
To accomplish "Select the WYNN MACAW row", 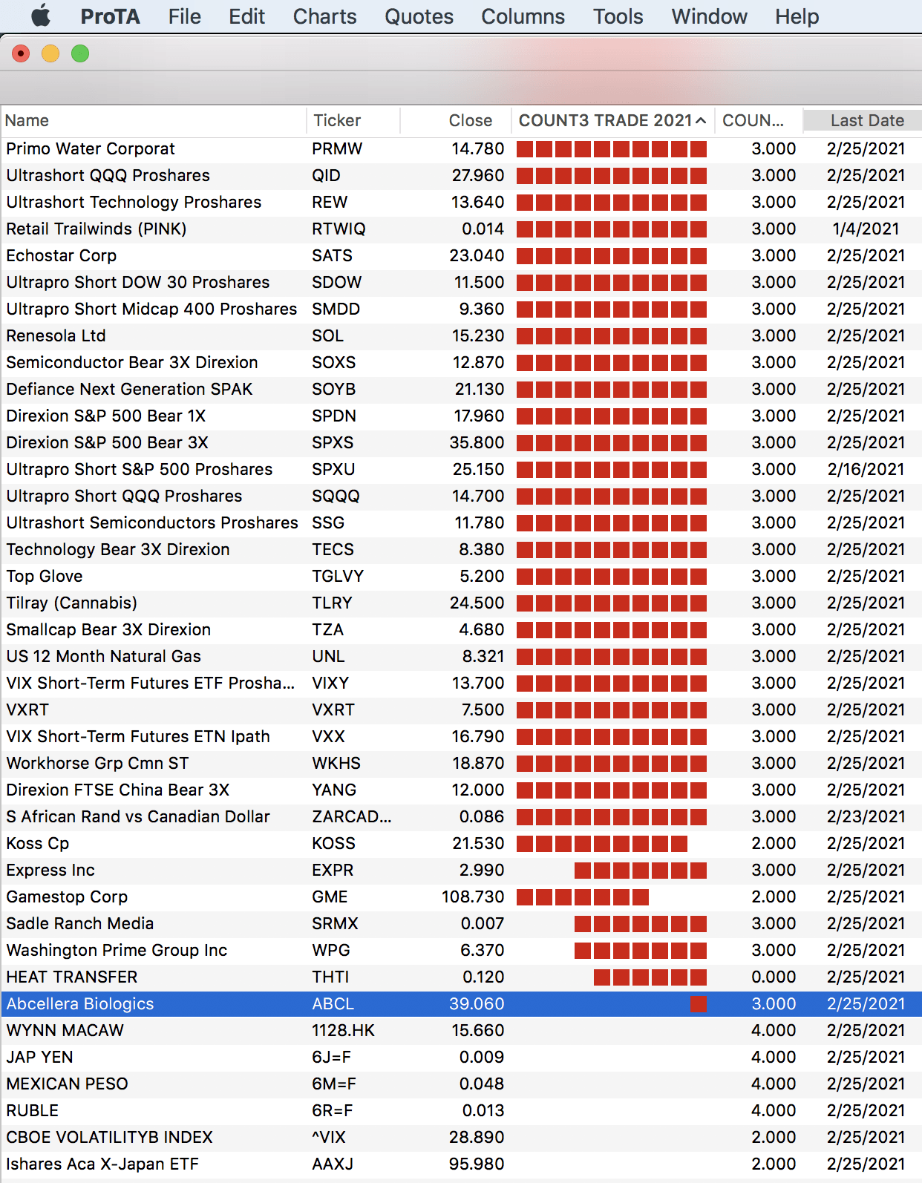I will tap(461, 1030).
